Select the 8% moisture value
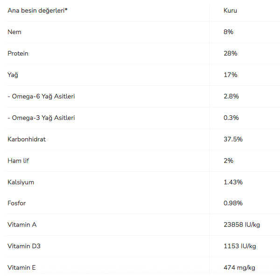This screenshot has width=280, height=280. coord(229,32)
